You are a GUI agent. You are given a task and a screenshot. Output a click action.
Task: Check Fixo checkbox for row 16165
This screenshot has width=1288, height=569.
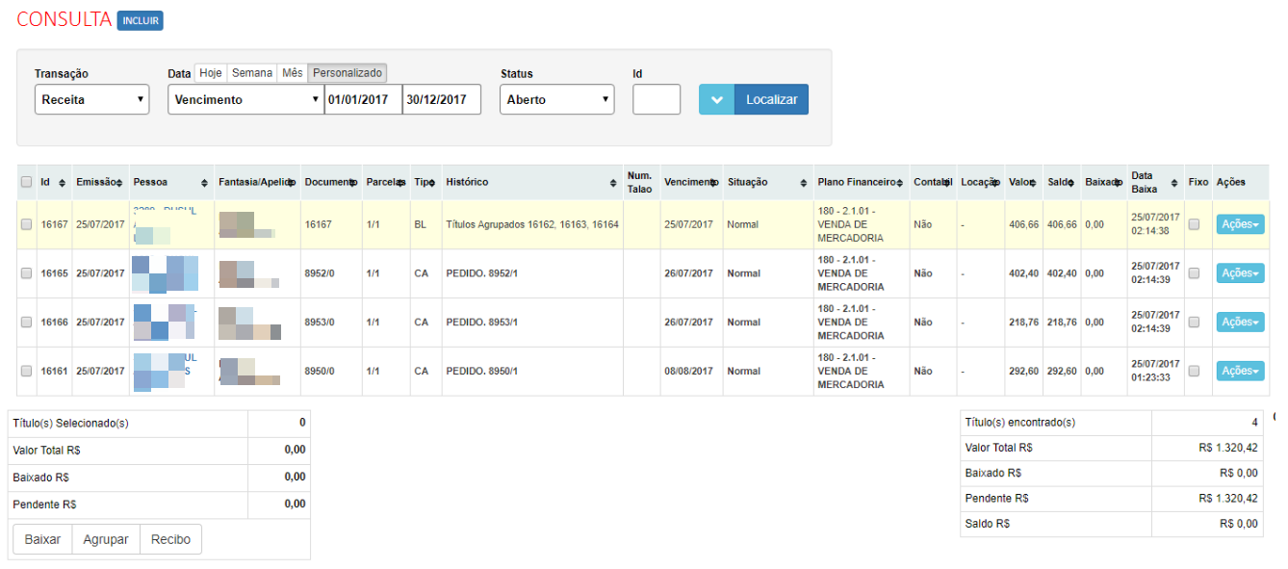[x=1194, y=273]
